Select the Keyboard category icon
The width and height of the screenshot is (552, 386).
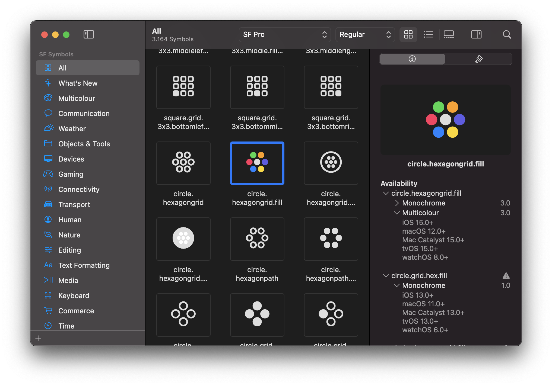[48, 295]
